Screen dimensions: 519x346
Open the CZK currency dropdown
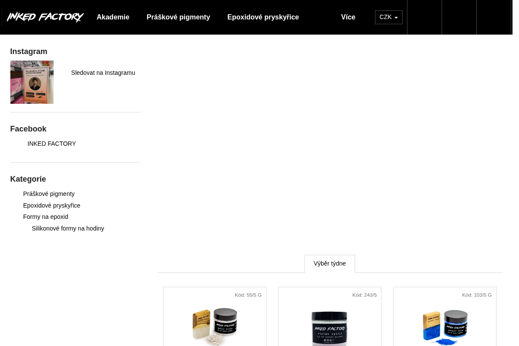coord(388,17)
